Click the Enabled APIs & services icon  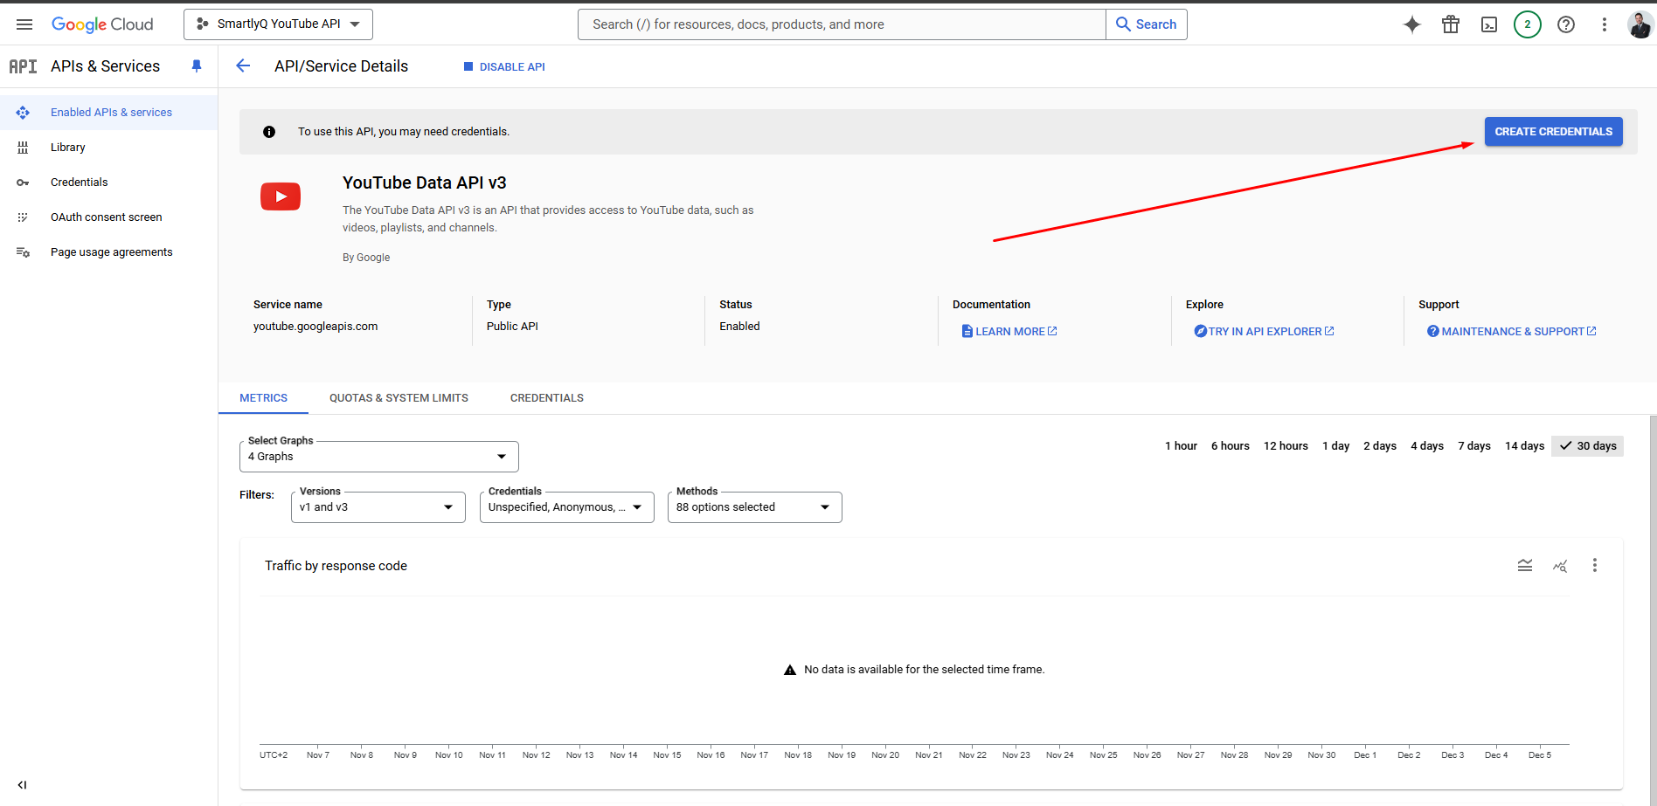coord(23,113)
